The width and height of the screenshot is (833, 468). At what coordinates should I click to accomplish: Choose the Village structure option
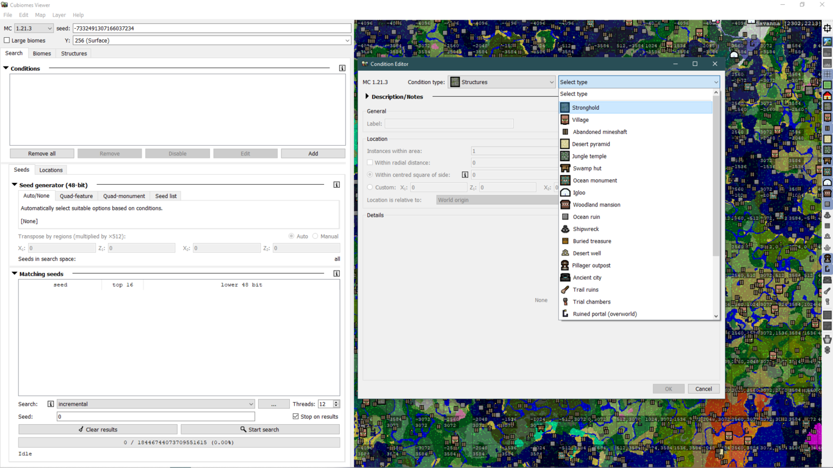580,120
